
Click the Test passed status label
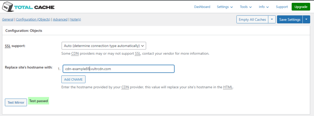coord(39,101)
